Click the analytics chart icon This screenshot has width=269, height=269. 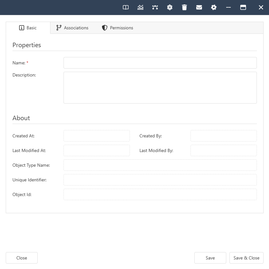point(140,7)
